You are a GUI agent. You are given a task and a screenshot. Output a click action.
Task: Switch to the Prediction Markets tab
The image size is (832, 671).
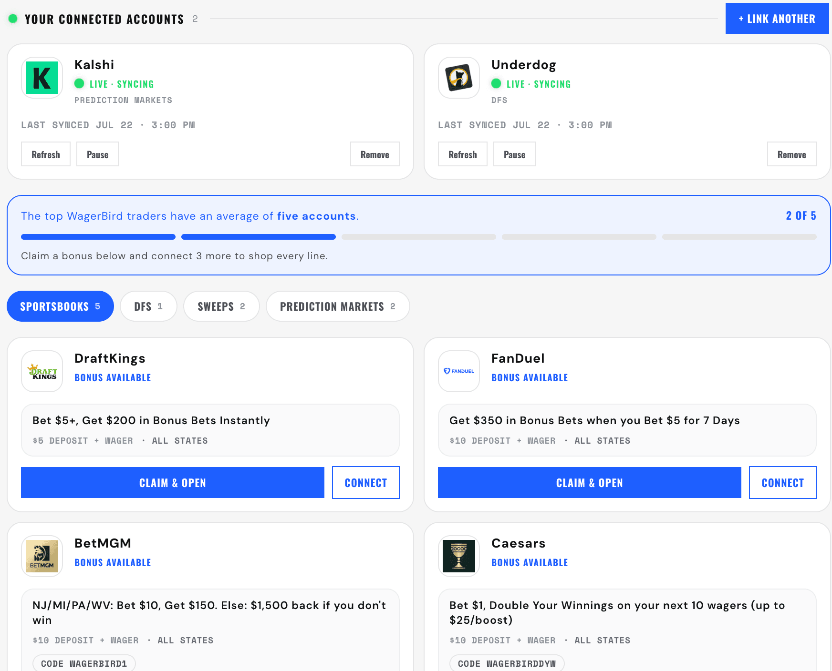(x=338, y=306)
